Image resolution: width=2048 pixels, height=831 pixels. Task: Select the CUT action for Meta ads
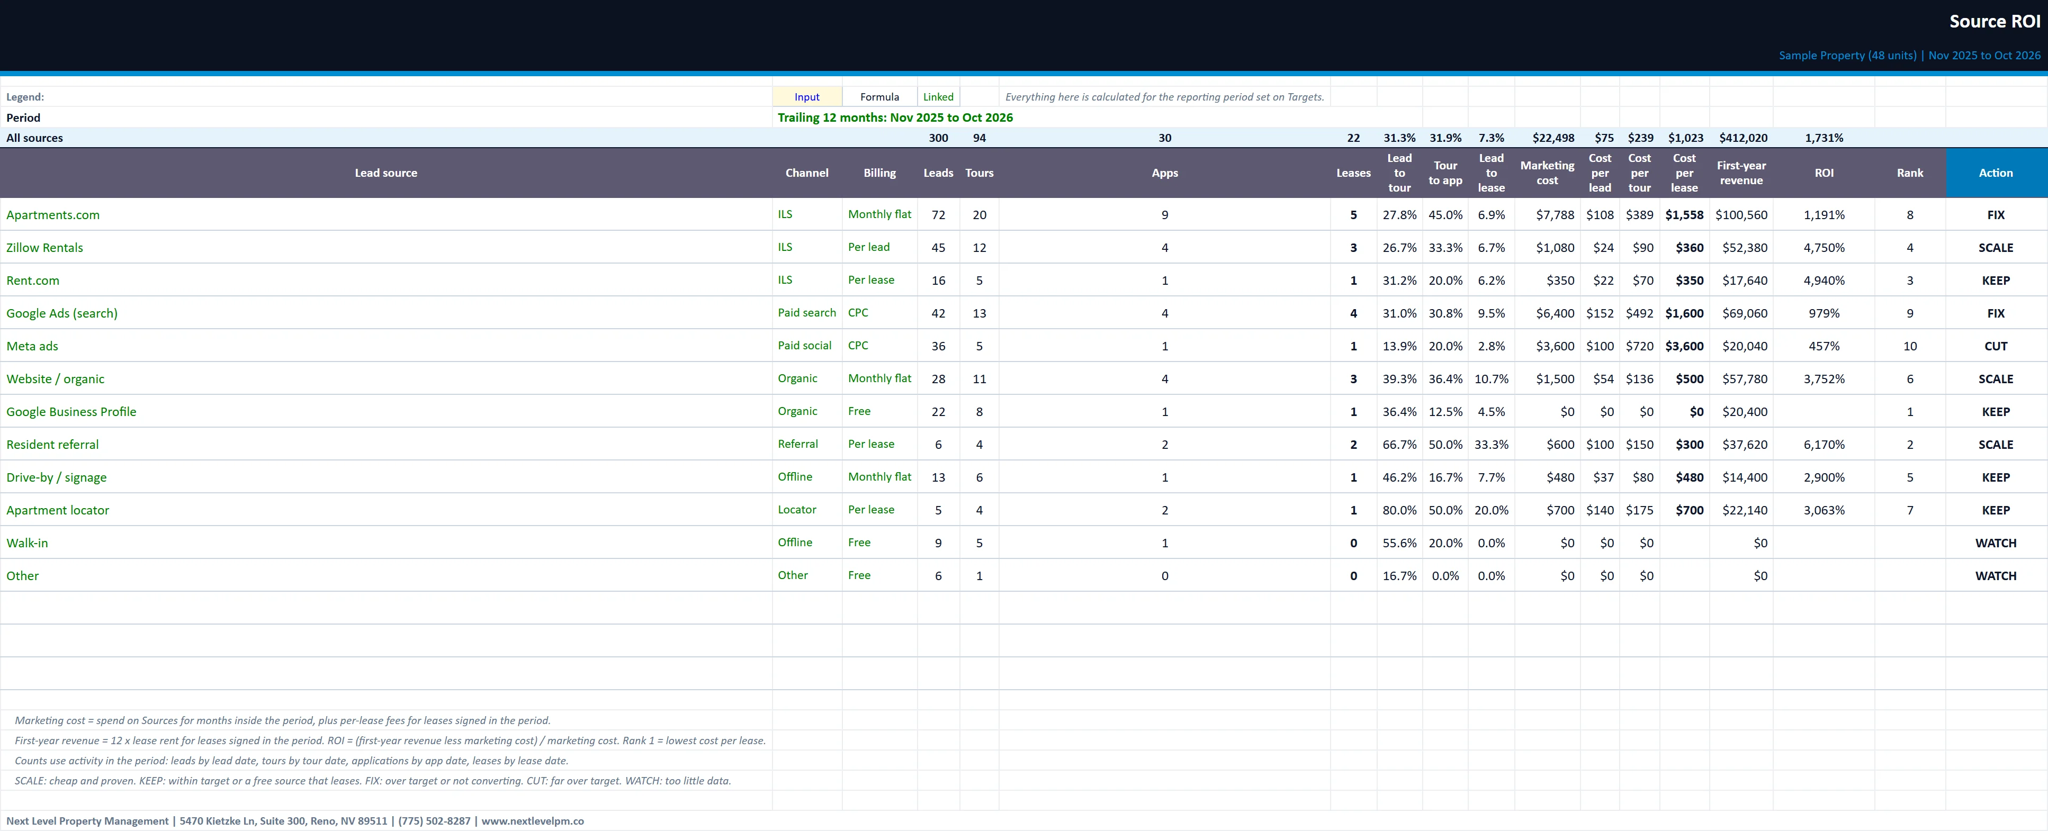(1996, 346)
